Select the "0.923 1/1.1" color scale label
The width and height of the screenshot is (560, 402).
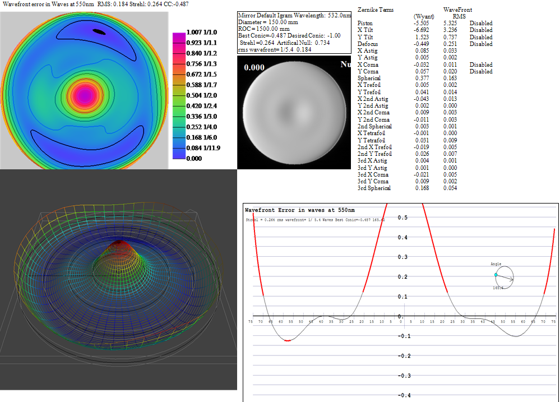point(201,43)
